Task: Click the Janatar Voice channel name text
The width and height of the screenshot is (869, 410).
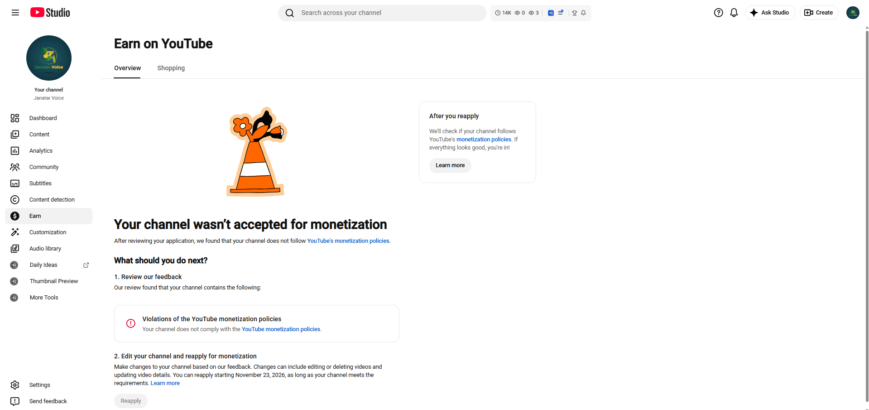Action: (49, 98)
